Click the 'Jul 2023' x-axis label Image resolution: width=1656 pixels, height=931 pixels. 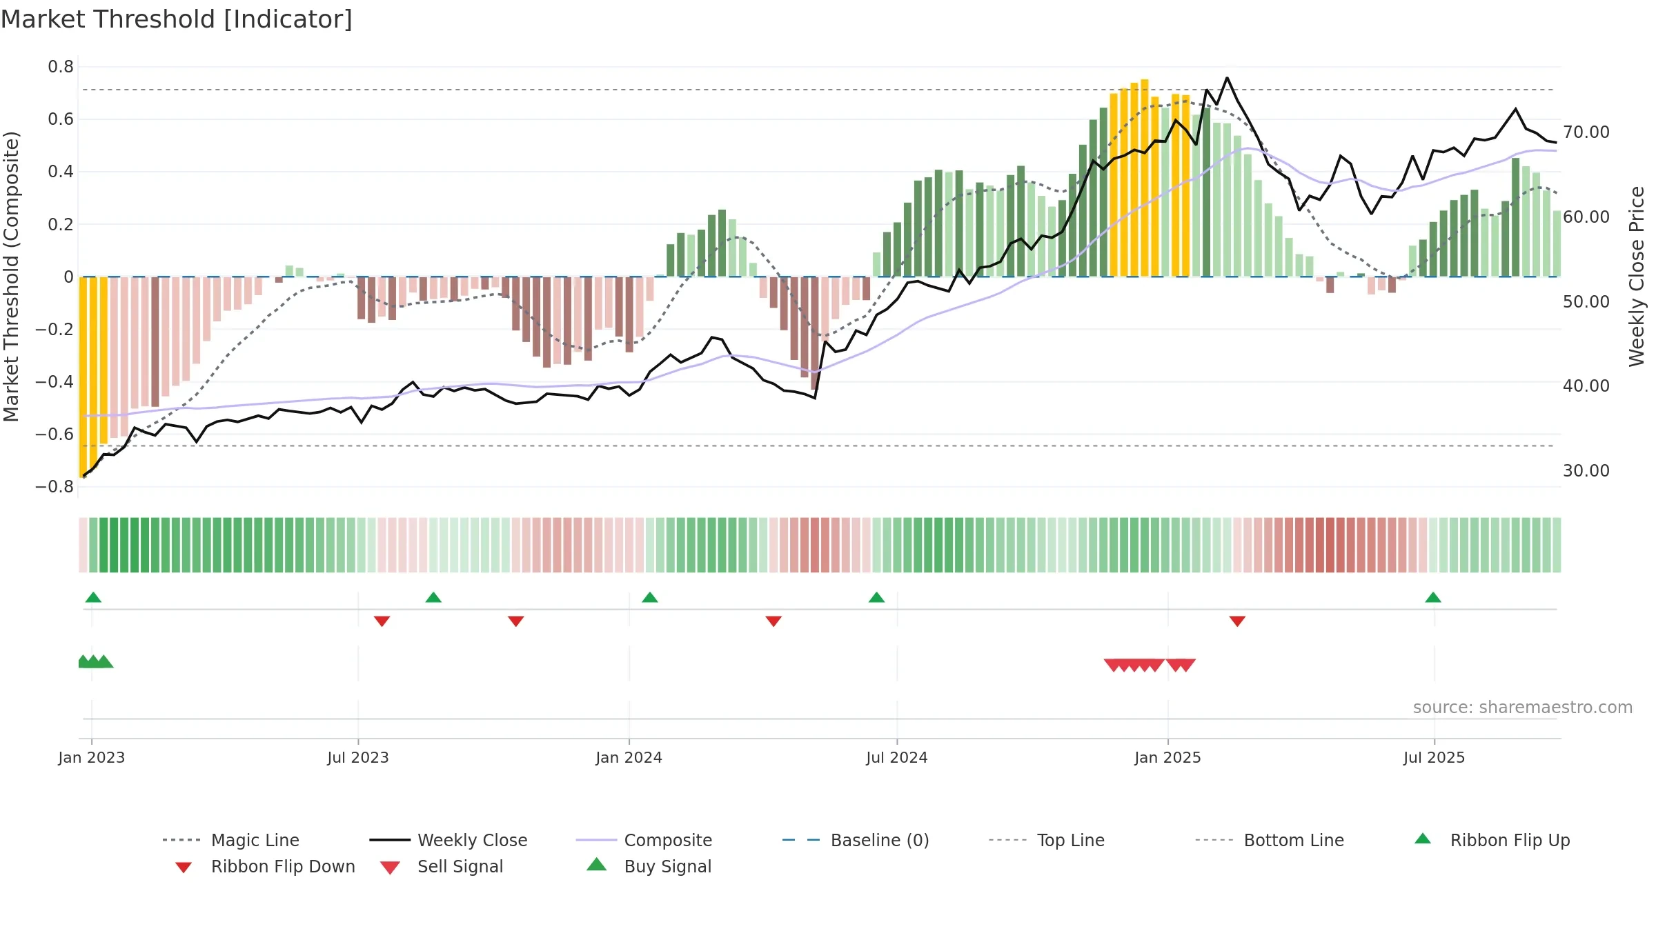click(358, 757)
